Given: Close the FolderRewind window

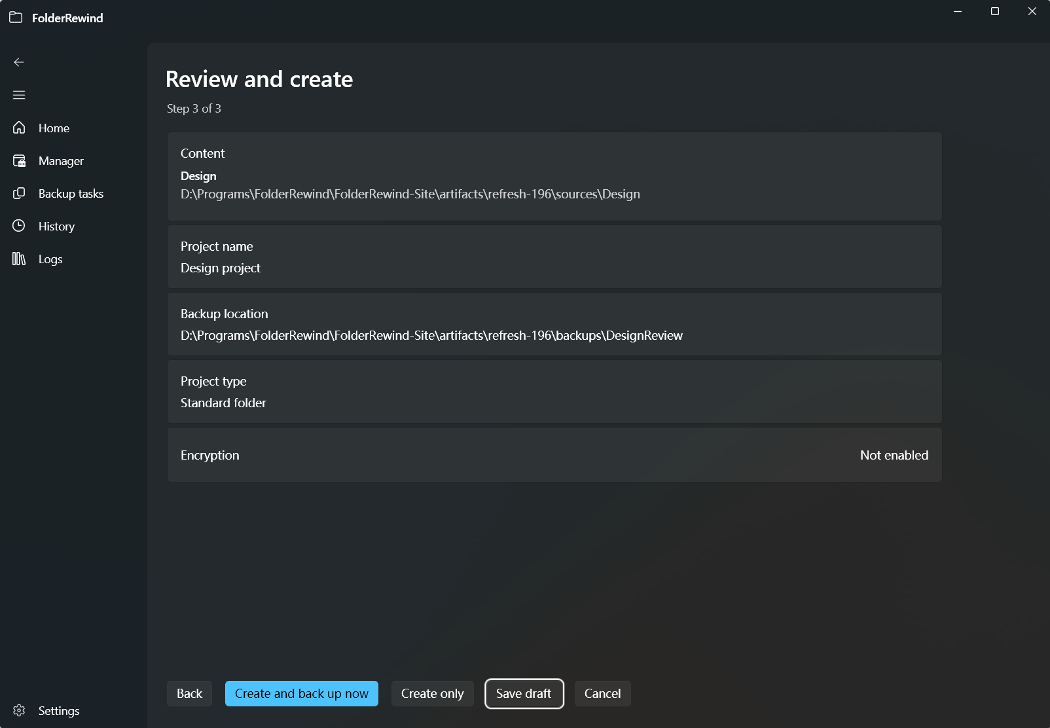Looking at the screenshot, I should pyautogui.click(x=1032, y=11).
